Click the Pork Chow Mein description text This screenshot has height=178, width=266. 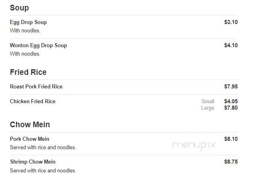tap(43, 148)
